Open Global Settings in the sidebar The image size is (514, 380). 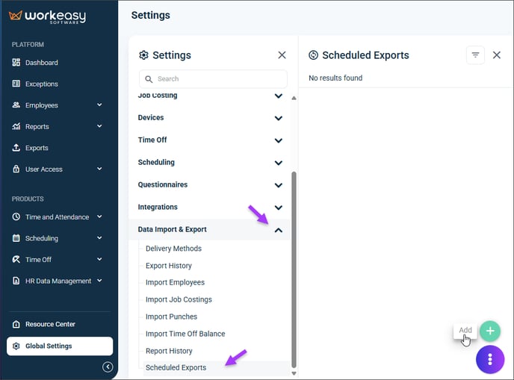(x=60, y=346)
